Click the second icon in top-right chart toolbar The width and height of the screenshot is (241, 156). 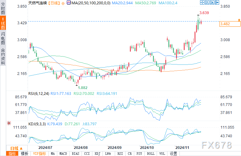click(x=207, y=2)
